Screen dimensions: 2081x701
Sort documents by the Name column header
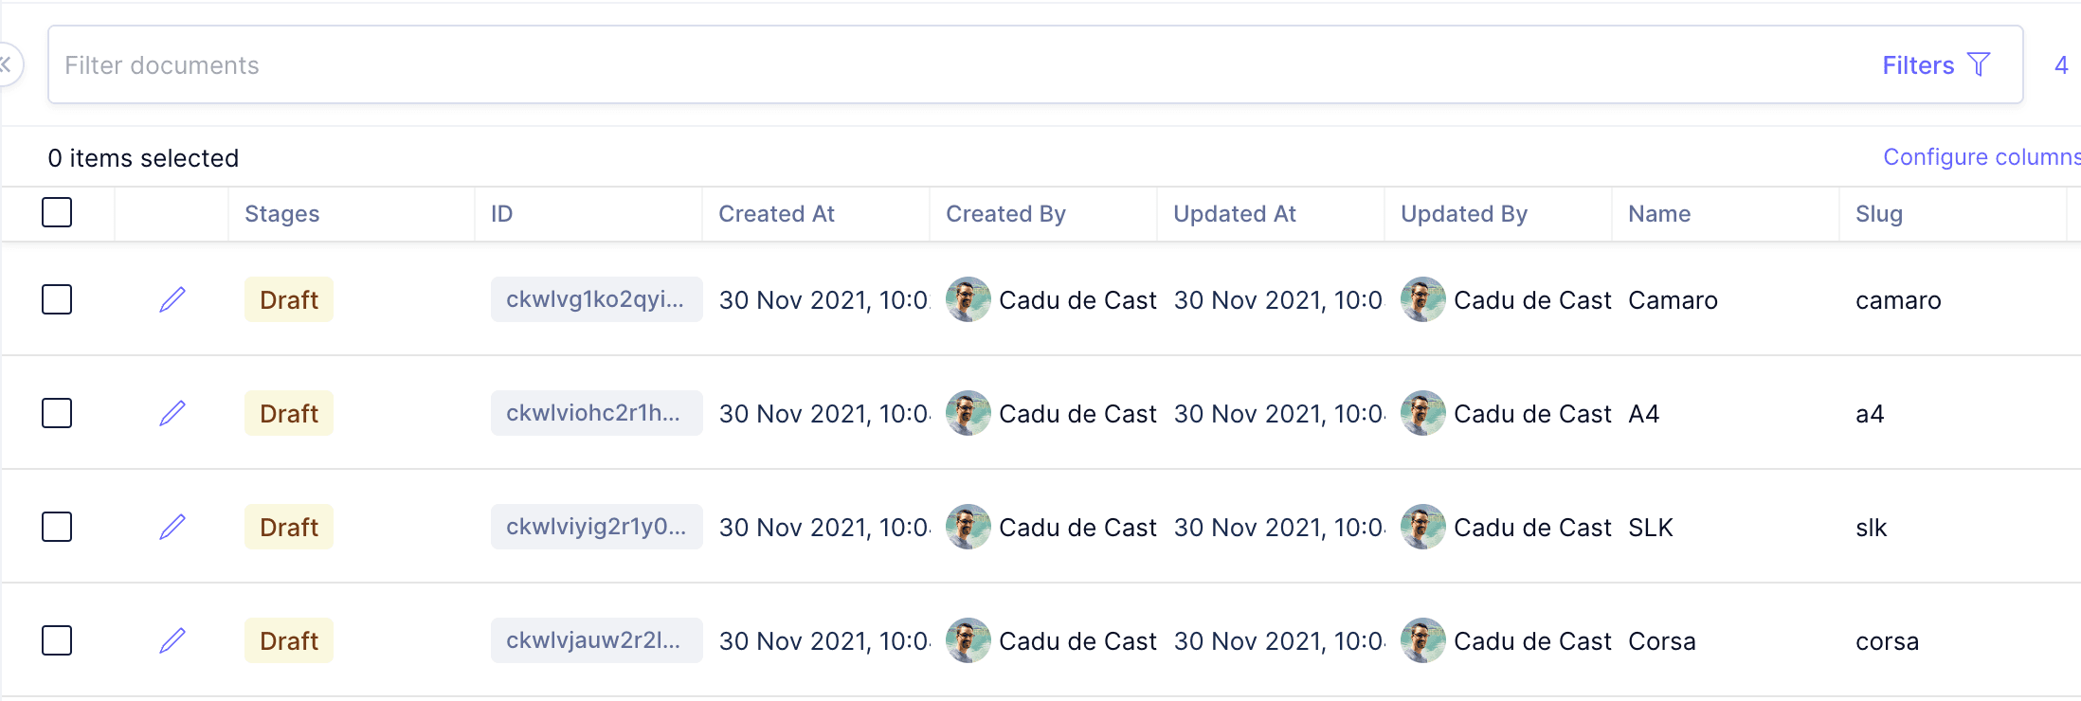click(1658, 214)
